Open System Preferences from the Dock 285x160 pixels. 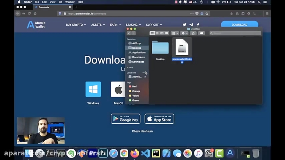(x=209, y=153)
